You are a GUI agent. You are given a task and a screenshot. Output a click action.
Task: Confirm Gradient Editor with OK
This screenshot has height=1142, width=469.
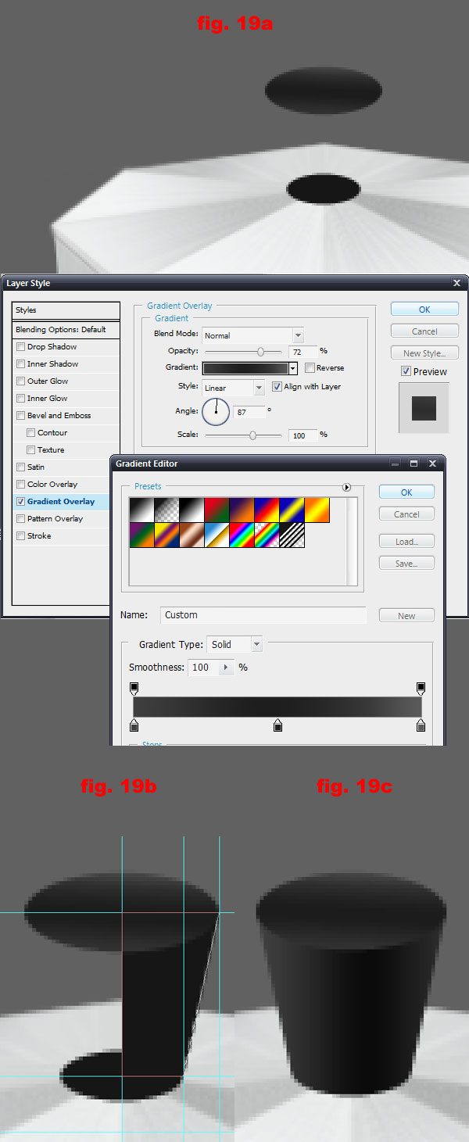(406, 492)
